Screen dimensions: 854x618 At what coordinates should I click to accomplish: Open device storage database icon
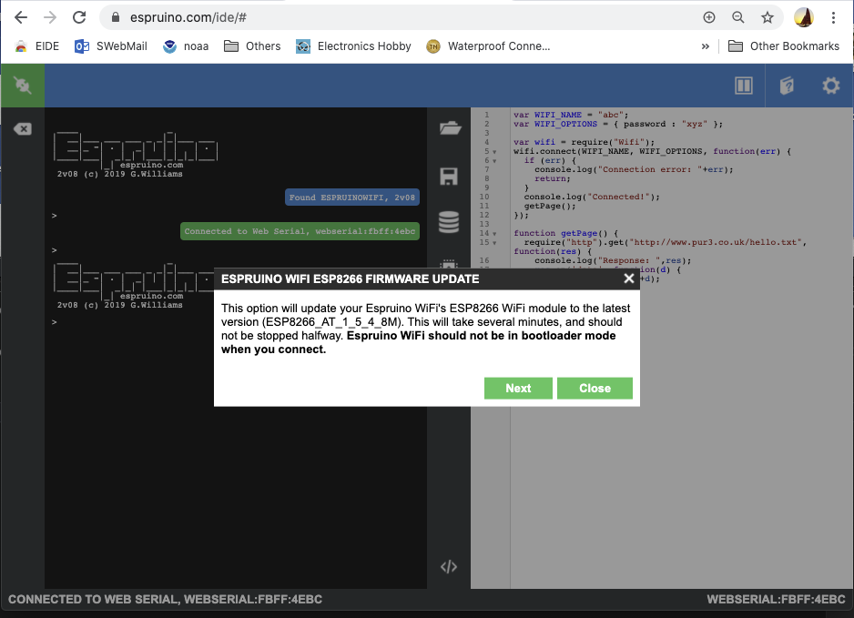[x=449, y=222]
